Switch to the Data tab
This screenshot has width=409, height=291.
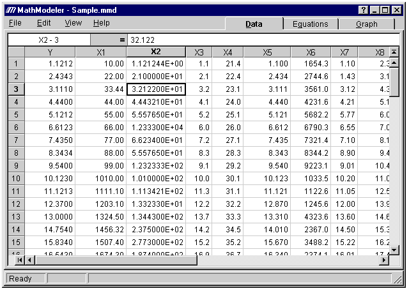[x=254, y=24]
